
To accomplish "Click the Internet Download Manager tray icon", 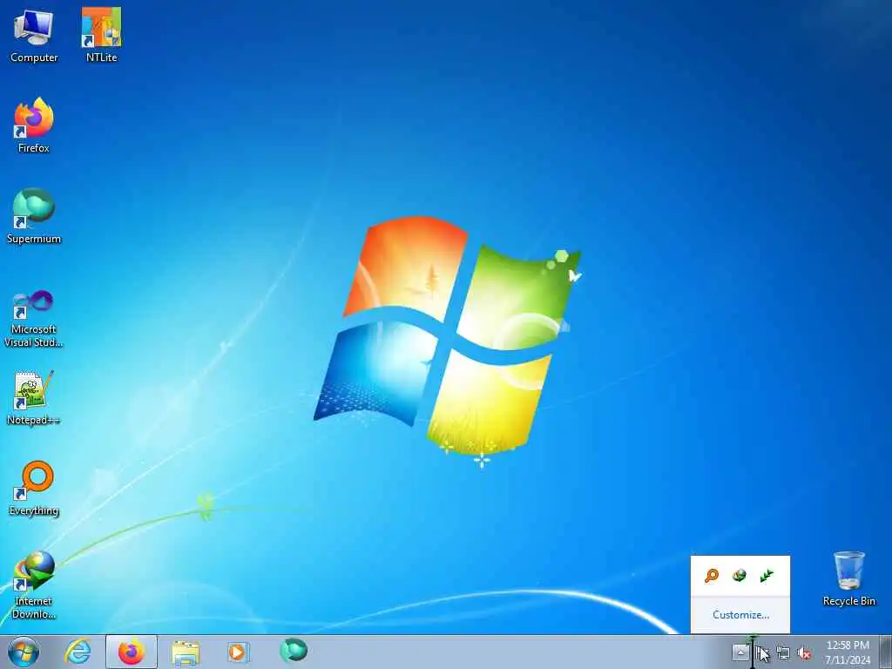I will coord(739,576).
